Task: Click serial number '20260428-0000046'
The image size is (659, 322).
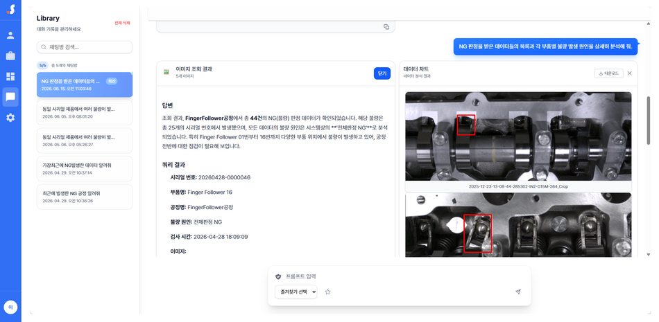Action: (x=225, y=177)
